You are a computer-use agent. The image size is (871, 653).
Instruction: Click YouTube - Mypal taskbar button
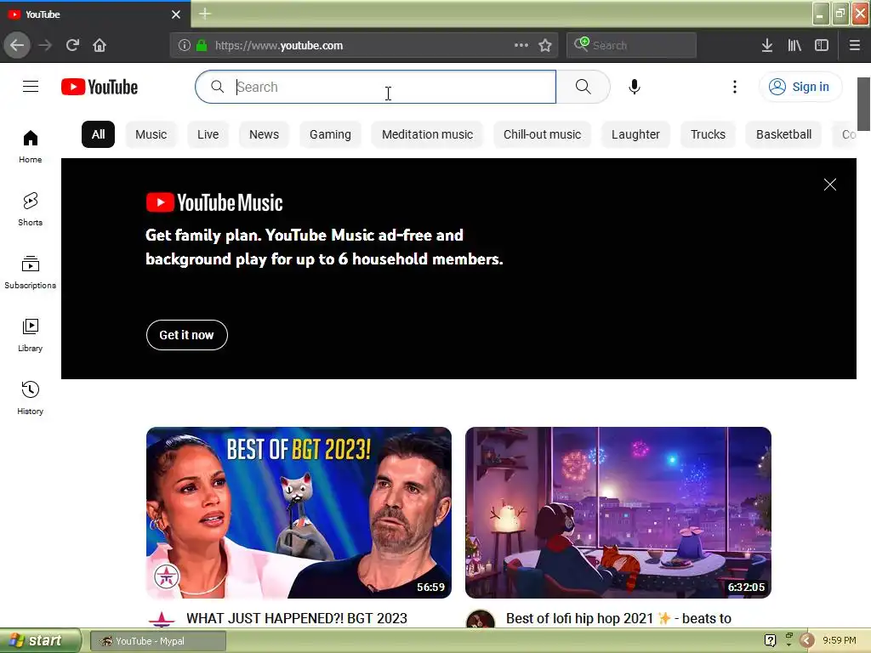[x=157, y=641]
